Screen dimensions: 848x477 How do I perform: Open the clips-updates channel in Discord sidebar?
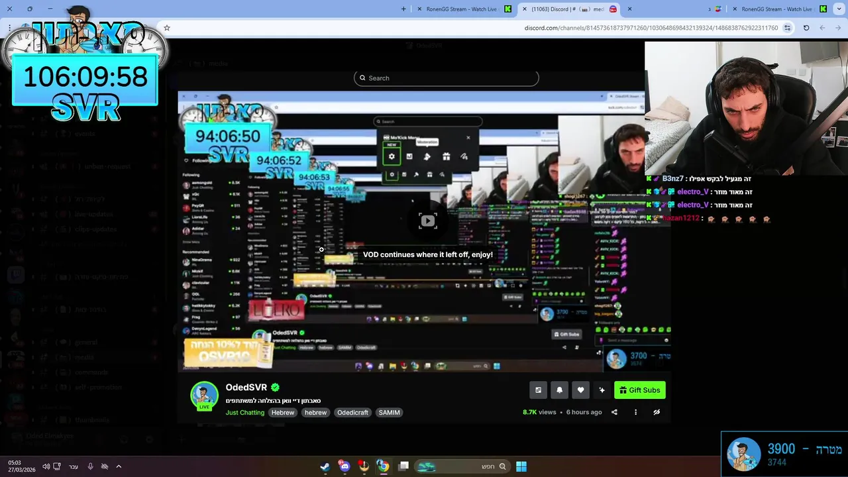pos(95,229)
